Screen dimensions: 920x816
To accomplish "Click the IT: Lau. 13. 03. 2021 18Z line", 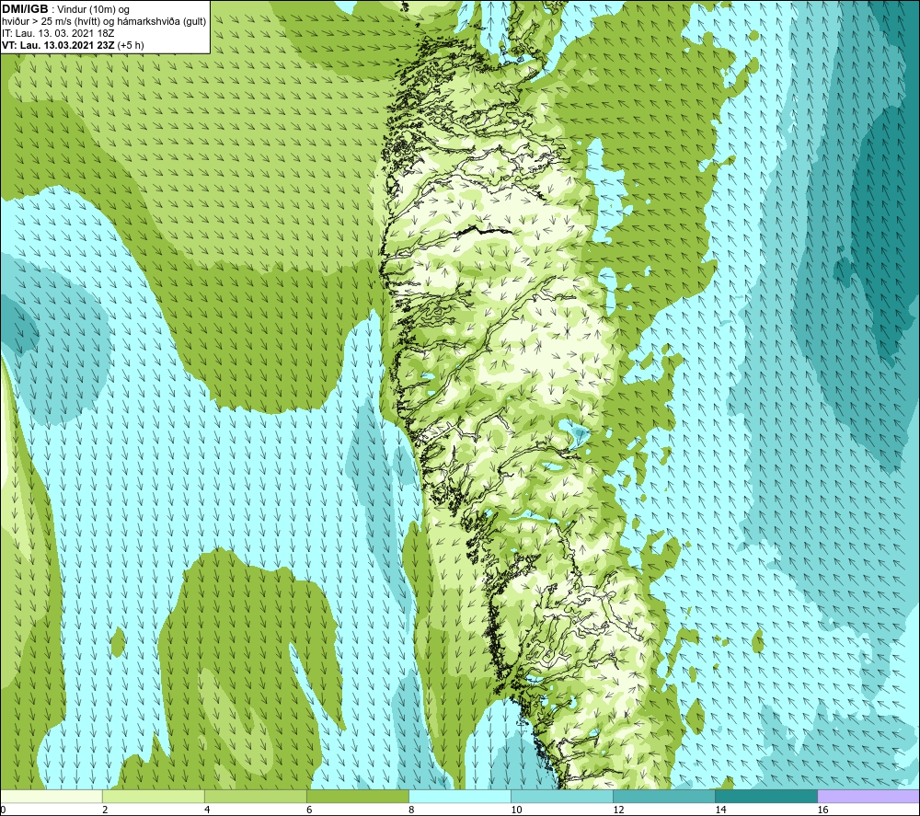I will pos(58,33).
